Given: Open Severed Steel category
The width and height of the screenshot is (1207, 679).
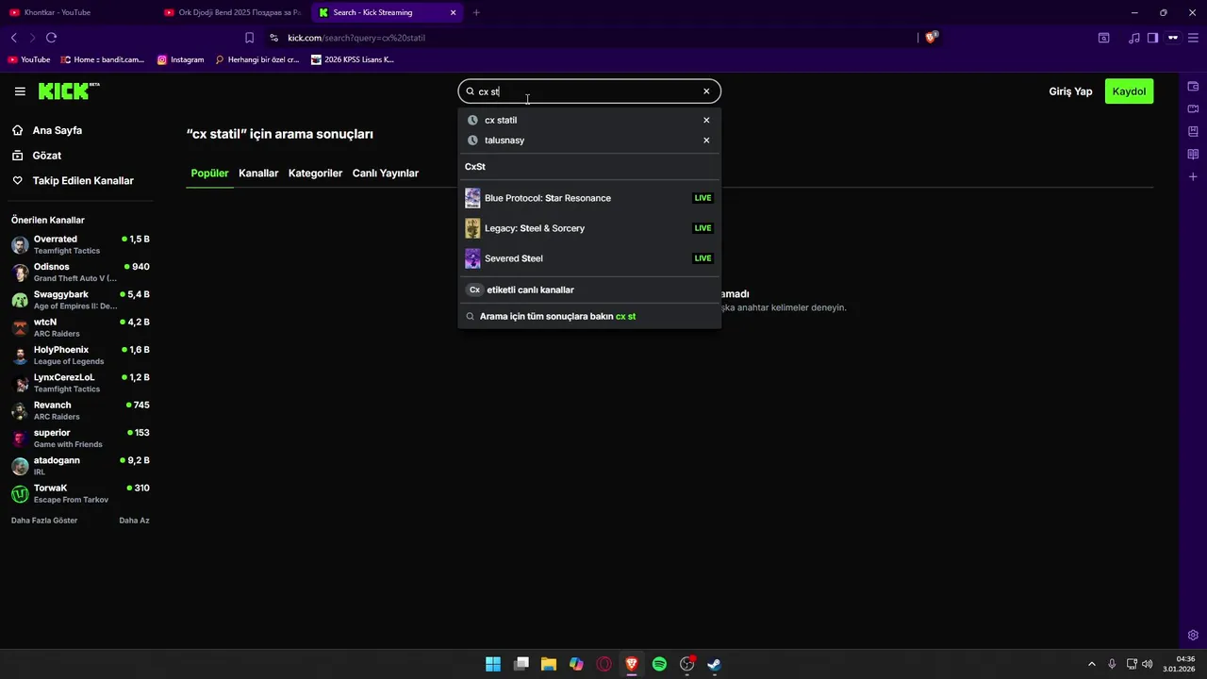Looking at the screenshot, I should point(589,258).
